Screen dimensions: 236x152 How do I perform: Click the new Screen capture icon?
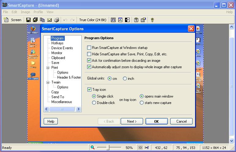(6, 20)
